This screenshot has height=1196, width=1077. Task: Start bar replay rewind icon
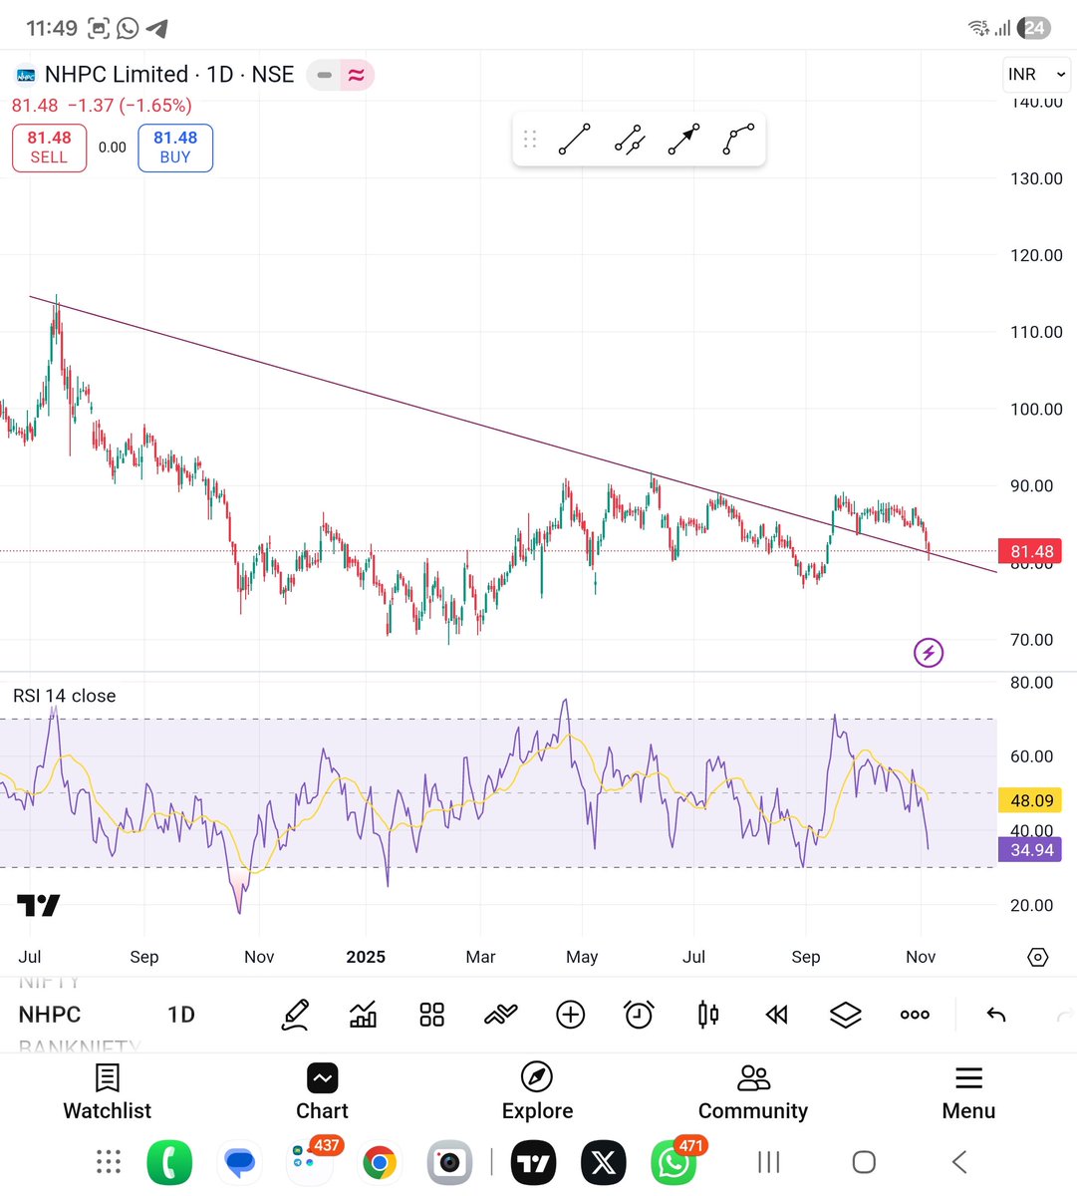[776, 1015]
